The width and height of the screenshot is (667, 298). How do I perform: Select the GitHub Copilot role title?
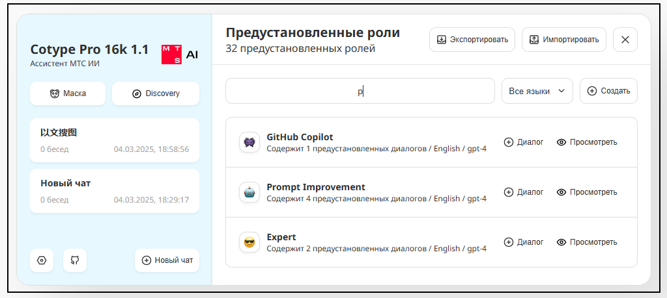pyautogui.click(x=300, y=137)
